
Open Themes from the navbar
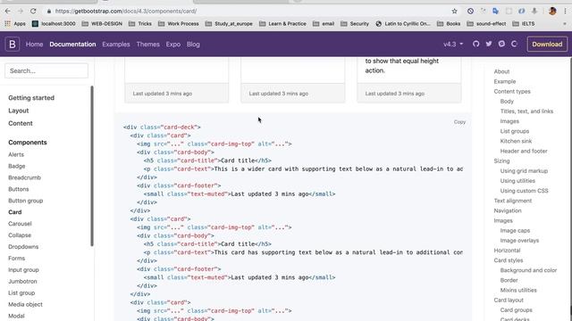point(147,44)
